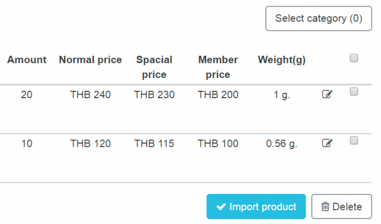Click the Weight(g) column header
Viewport: 381px width, 224px height.
pyautogui.click(x=281, y=60)
